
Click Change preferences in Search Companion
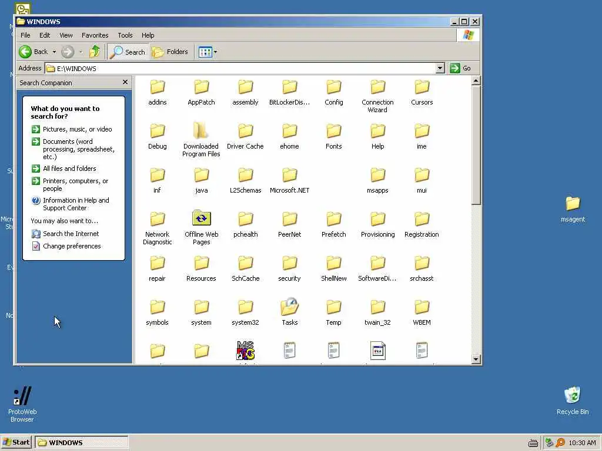(x=66, y=246)
